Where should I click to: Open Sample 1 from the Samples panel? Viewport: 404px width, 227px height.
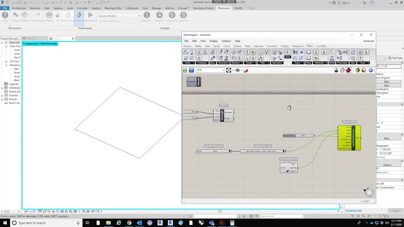pos(147,17)
